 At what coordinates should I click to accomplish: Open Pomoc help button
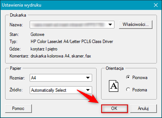click(18, 108)
